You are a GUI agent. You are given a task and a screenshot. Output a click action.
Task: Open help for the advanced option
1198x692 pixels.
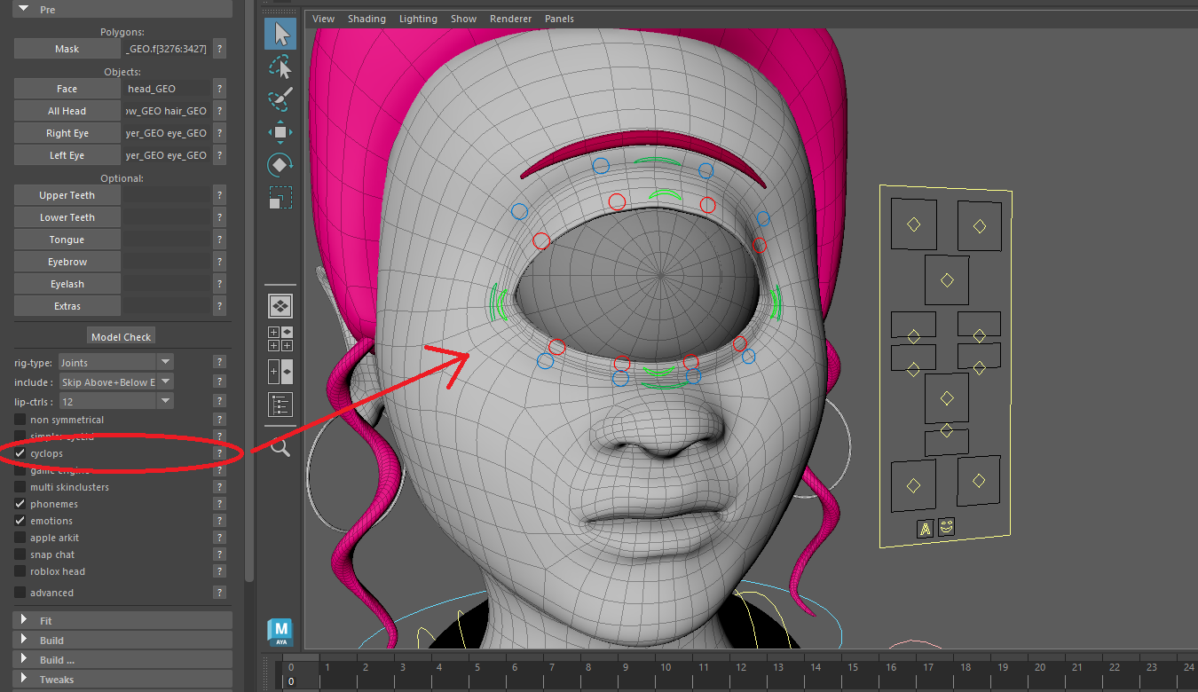219,593
